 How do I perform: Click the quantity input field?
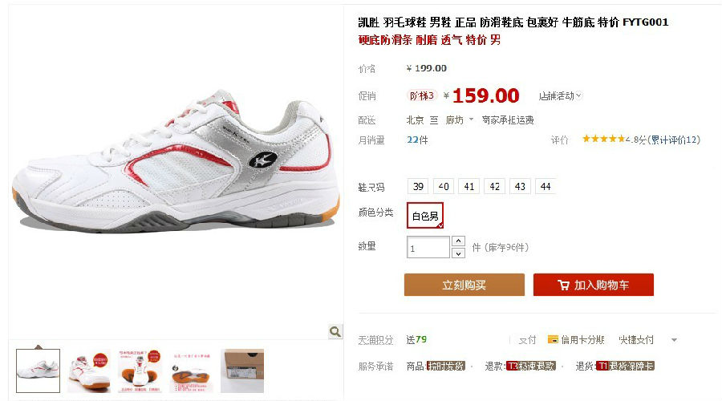(x=428, y=247)
